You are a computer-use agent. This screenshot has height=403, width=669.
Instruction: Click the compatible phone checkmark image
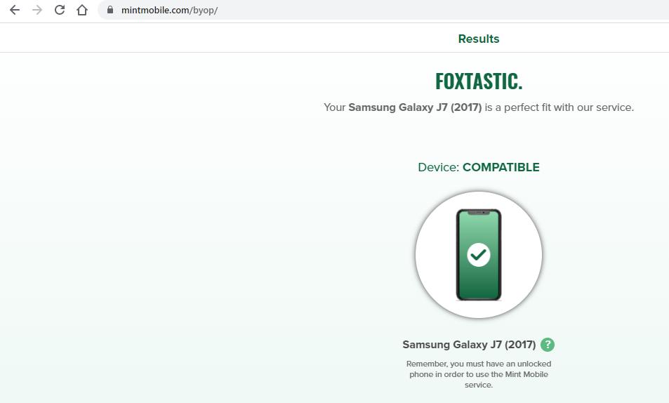pyautogui.click(x=479, y=255)
